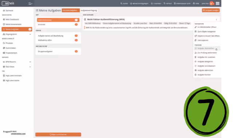The width and height of the screenshot is (233, 138).
Task: Click the Multi-Faktor-Authentifizierung (MFA) task title
Action: [106, 19]
